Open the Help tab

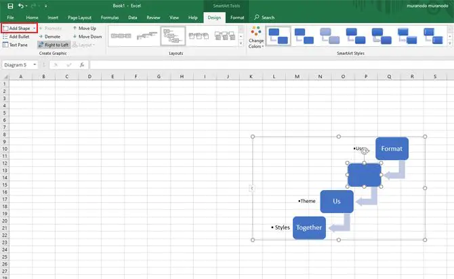[x=193, y=18]
